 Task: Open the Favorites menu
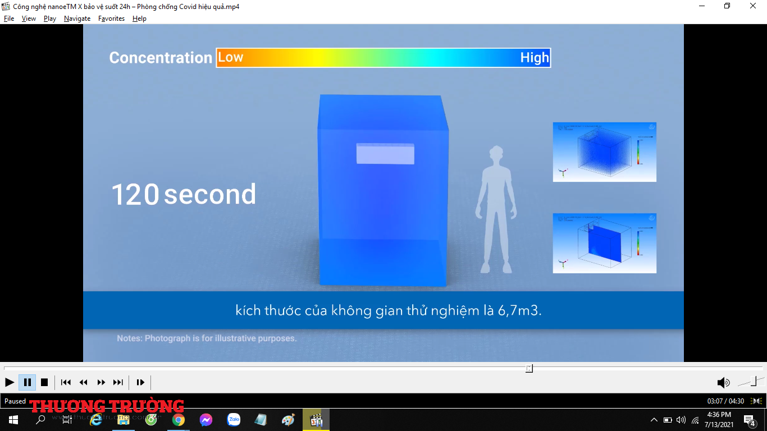click(111, 19)
